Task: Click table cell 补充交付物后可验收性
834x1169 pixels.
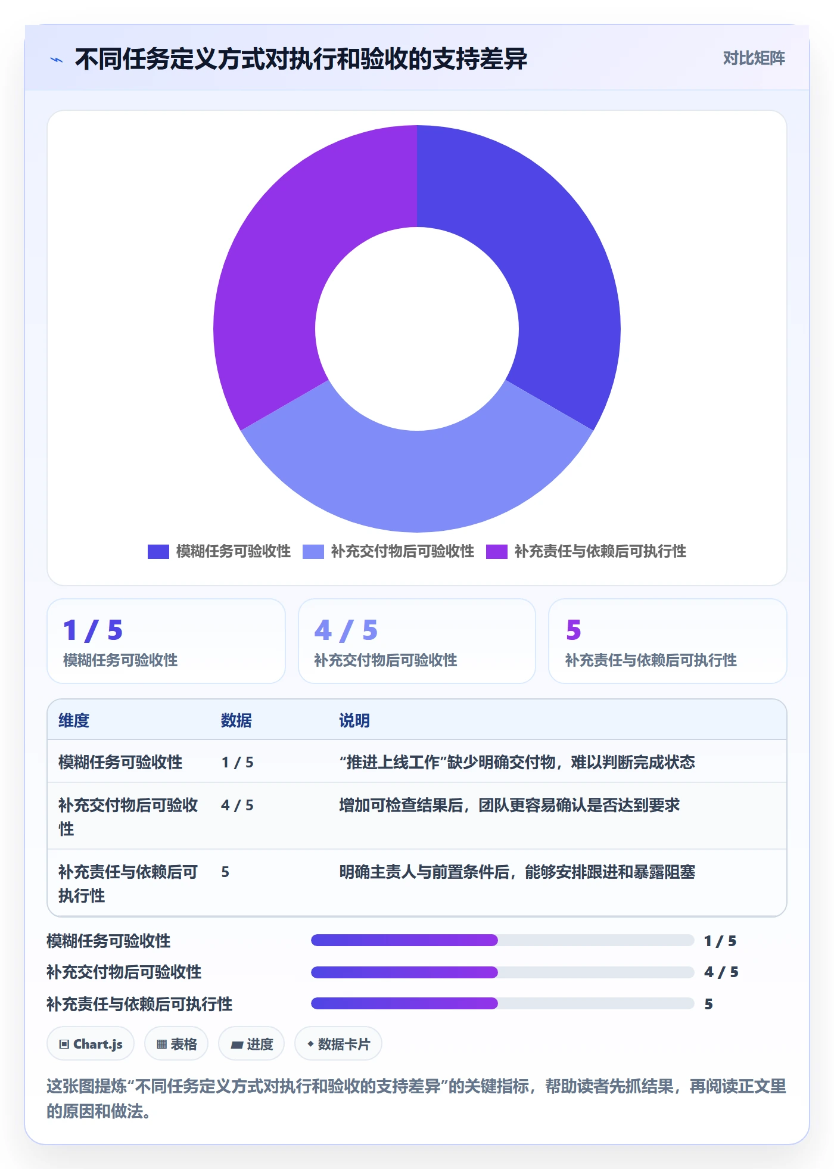Action: tap(128, 817)
